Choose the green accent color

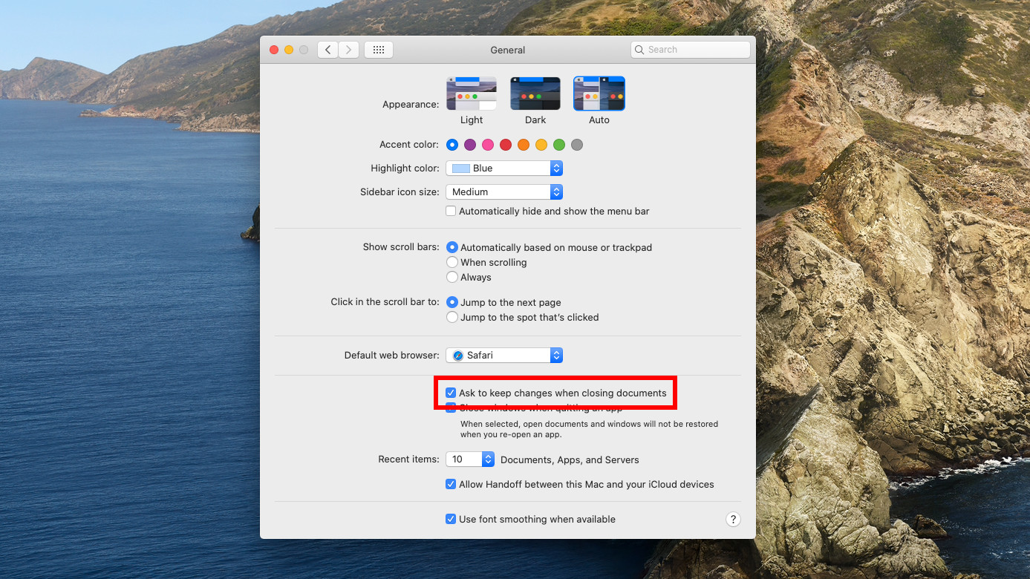coord(559,145)
